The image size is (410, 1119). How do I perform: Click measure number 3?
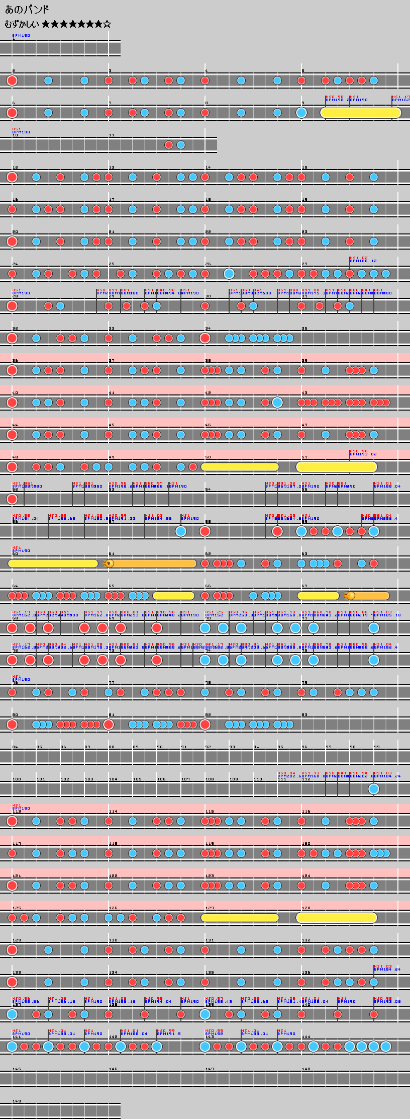point(110,71)
